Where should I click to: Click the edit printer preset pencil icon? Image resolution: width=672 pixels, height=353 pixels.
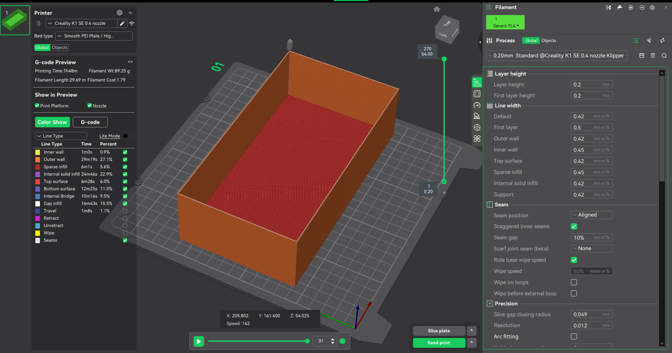pos(122,23)
